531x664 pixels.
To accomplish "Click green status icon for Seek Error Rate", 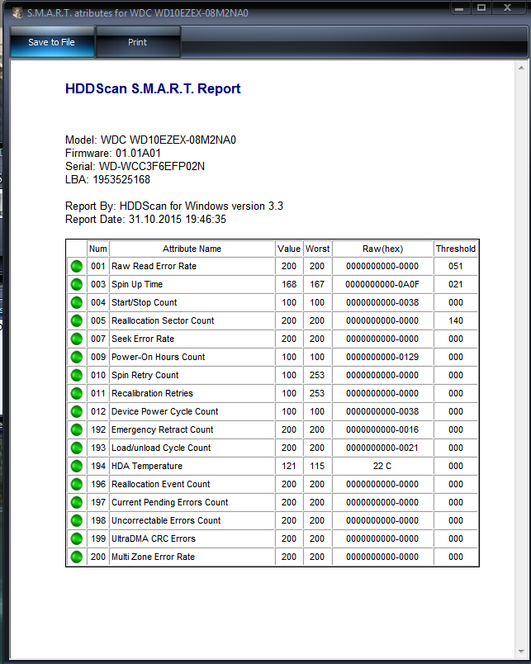I will pyautogui.click(x=77, y=339).
